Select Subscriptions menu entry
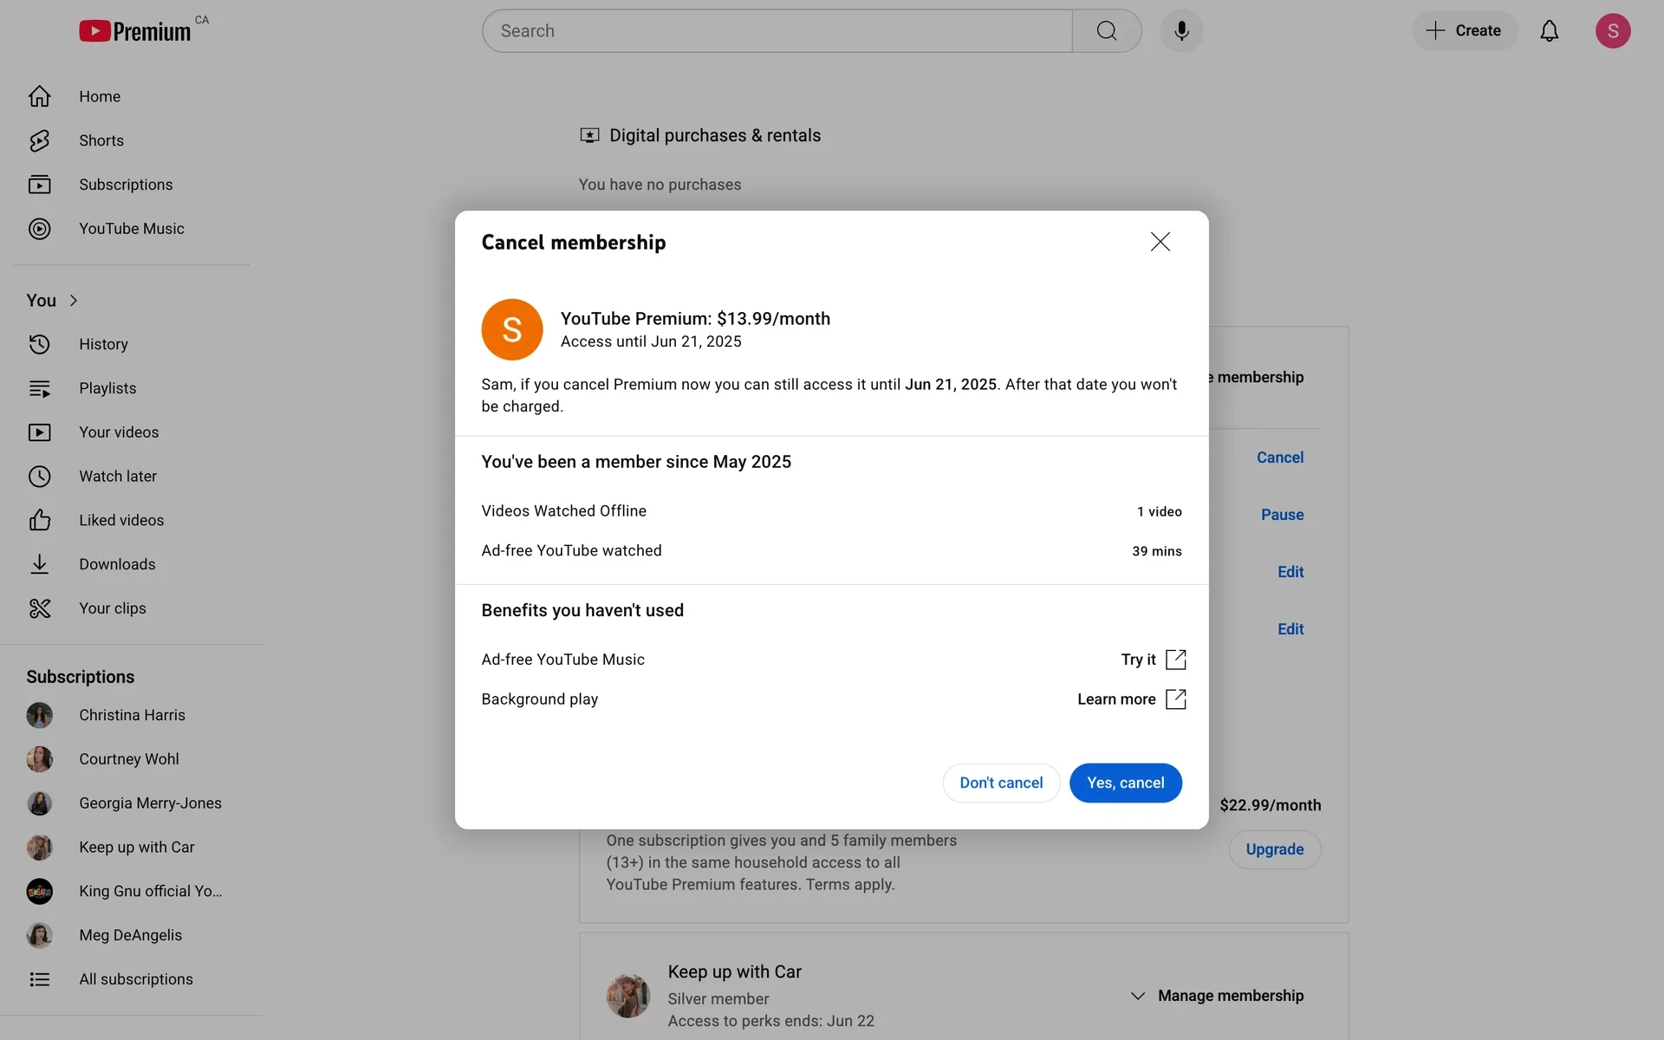Viewport: 1664px width, 1040px height. coord(132,185)
